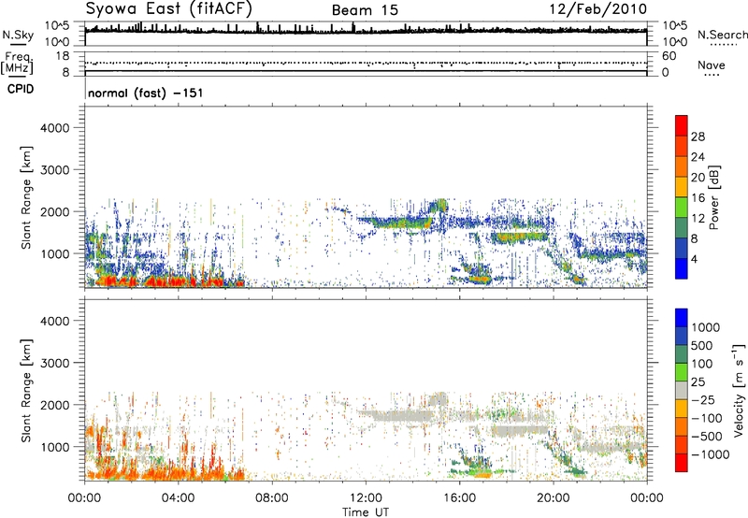Image resolution: width=748 pixels, height=518 pixels.
Task: Click the '3000' range tick on velocity panel
Action: pos(55,363)
